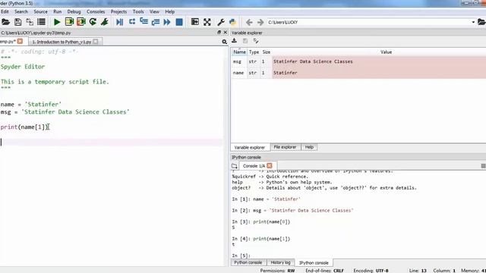Sort variables by the Name column header
Viewport: 486px width, 273px height.
coord(239,52)
